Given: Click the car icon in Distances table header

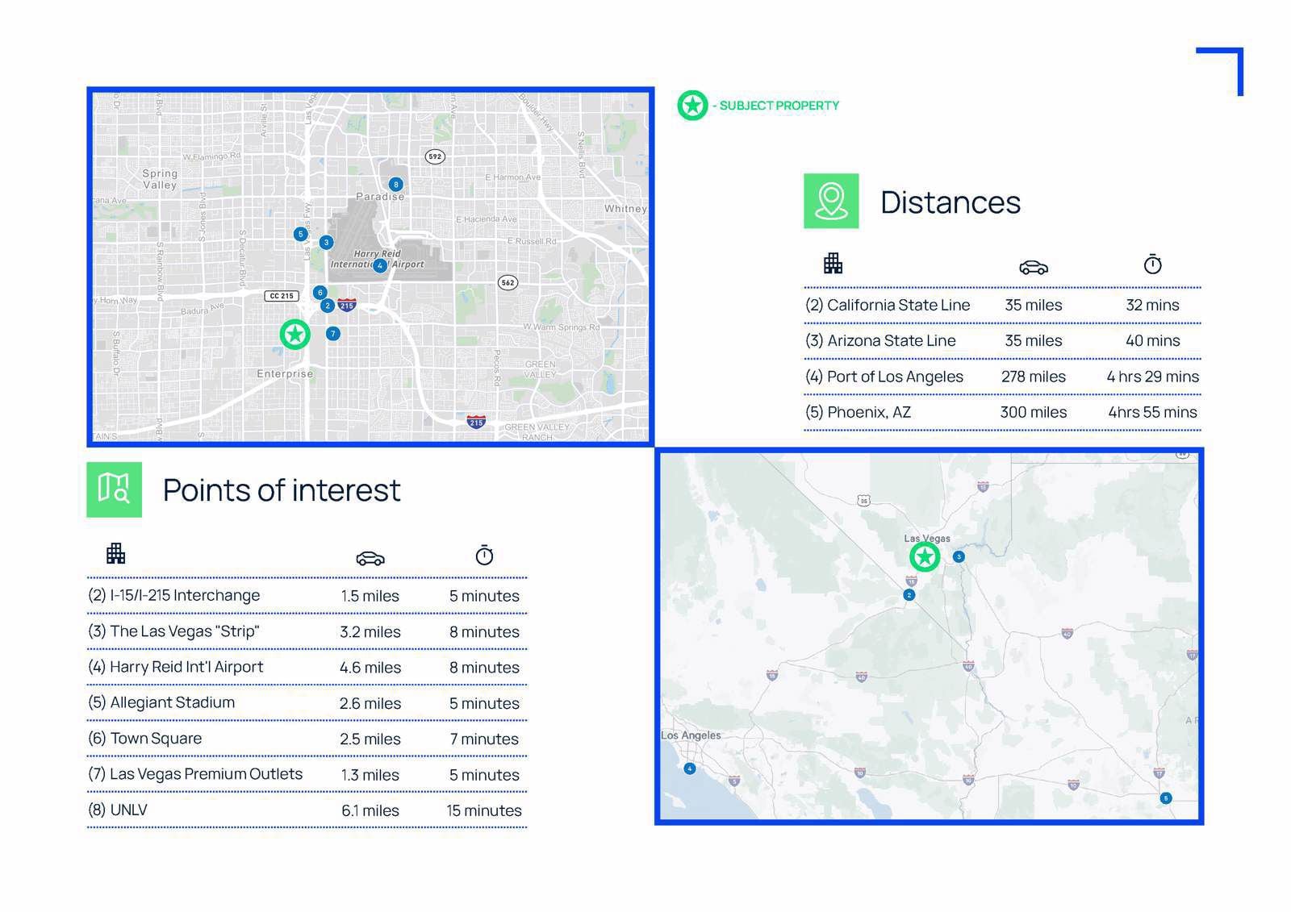Looking at the screenshot, I should click(x=1033, y=267).
